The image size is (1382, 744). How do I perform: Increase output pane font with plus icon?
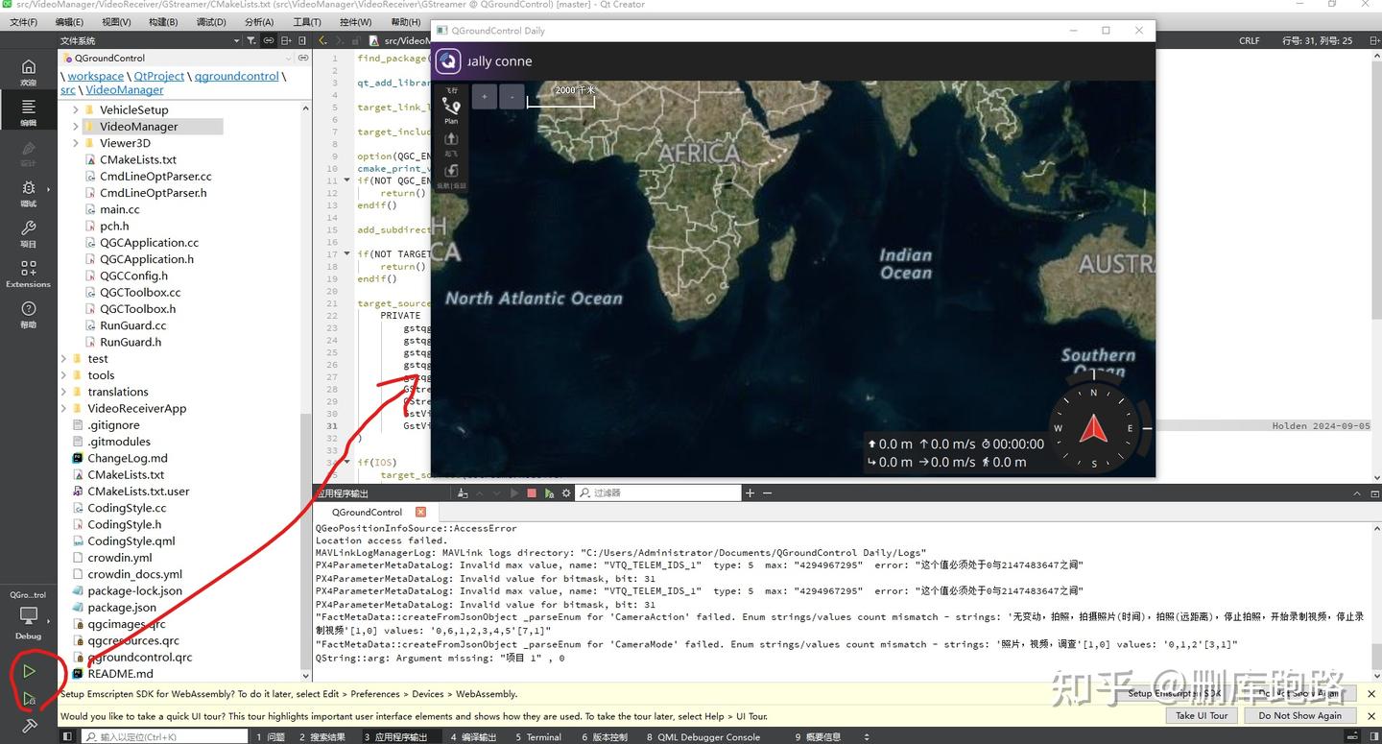(x=750, y=493)
